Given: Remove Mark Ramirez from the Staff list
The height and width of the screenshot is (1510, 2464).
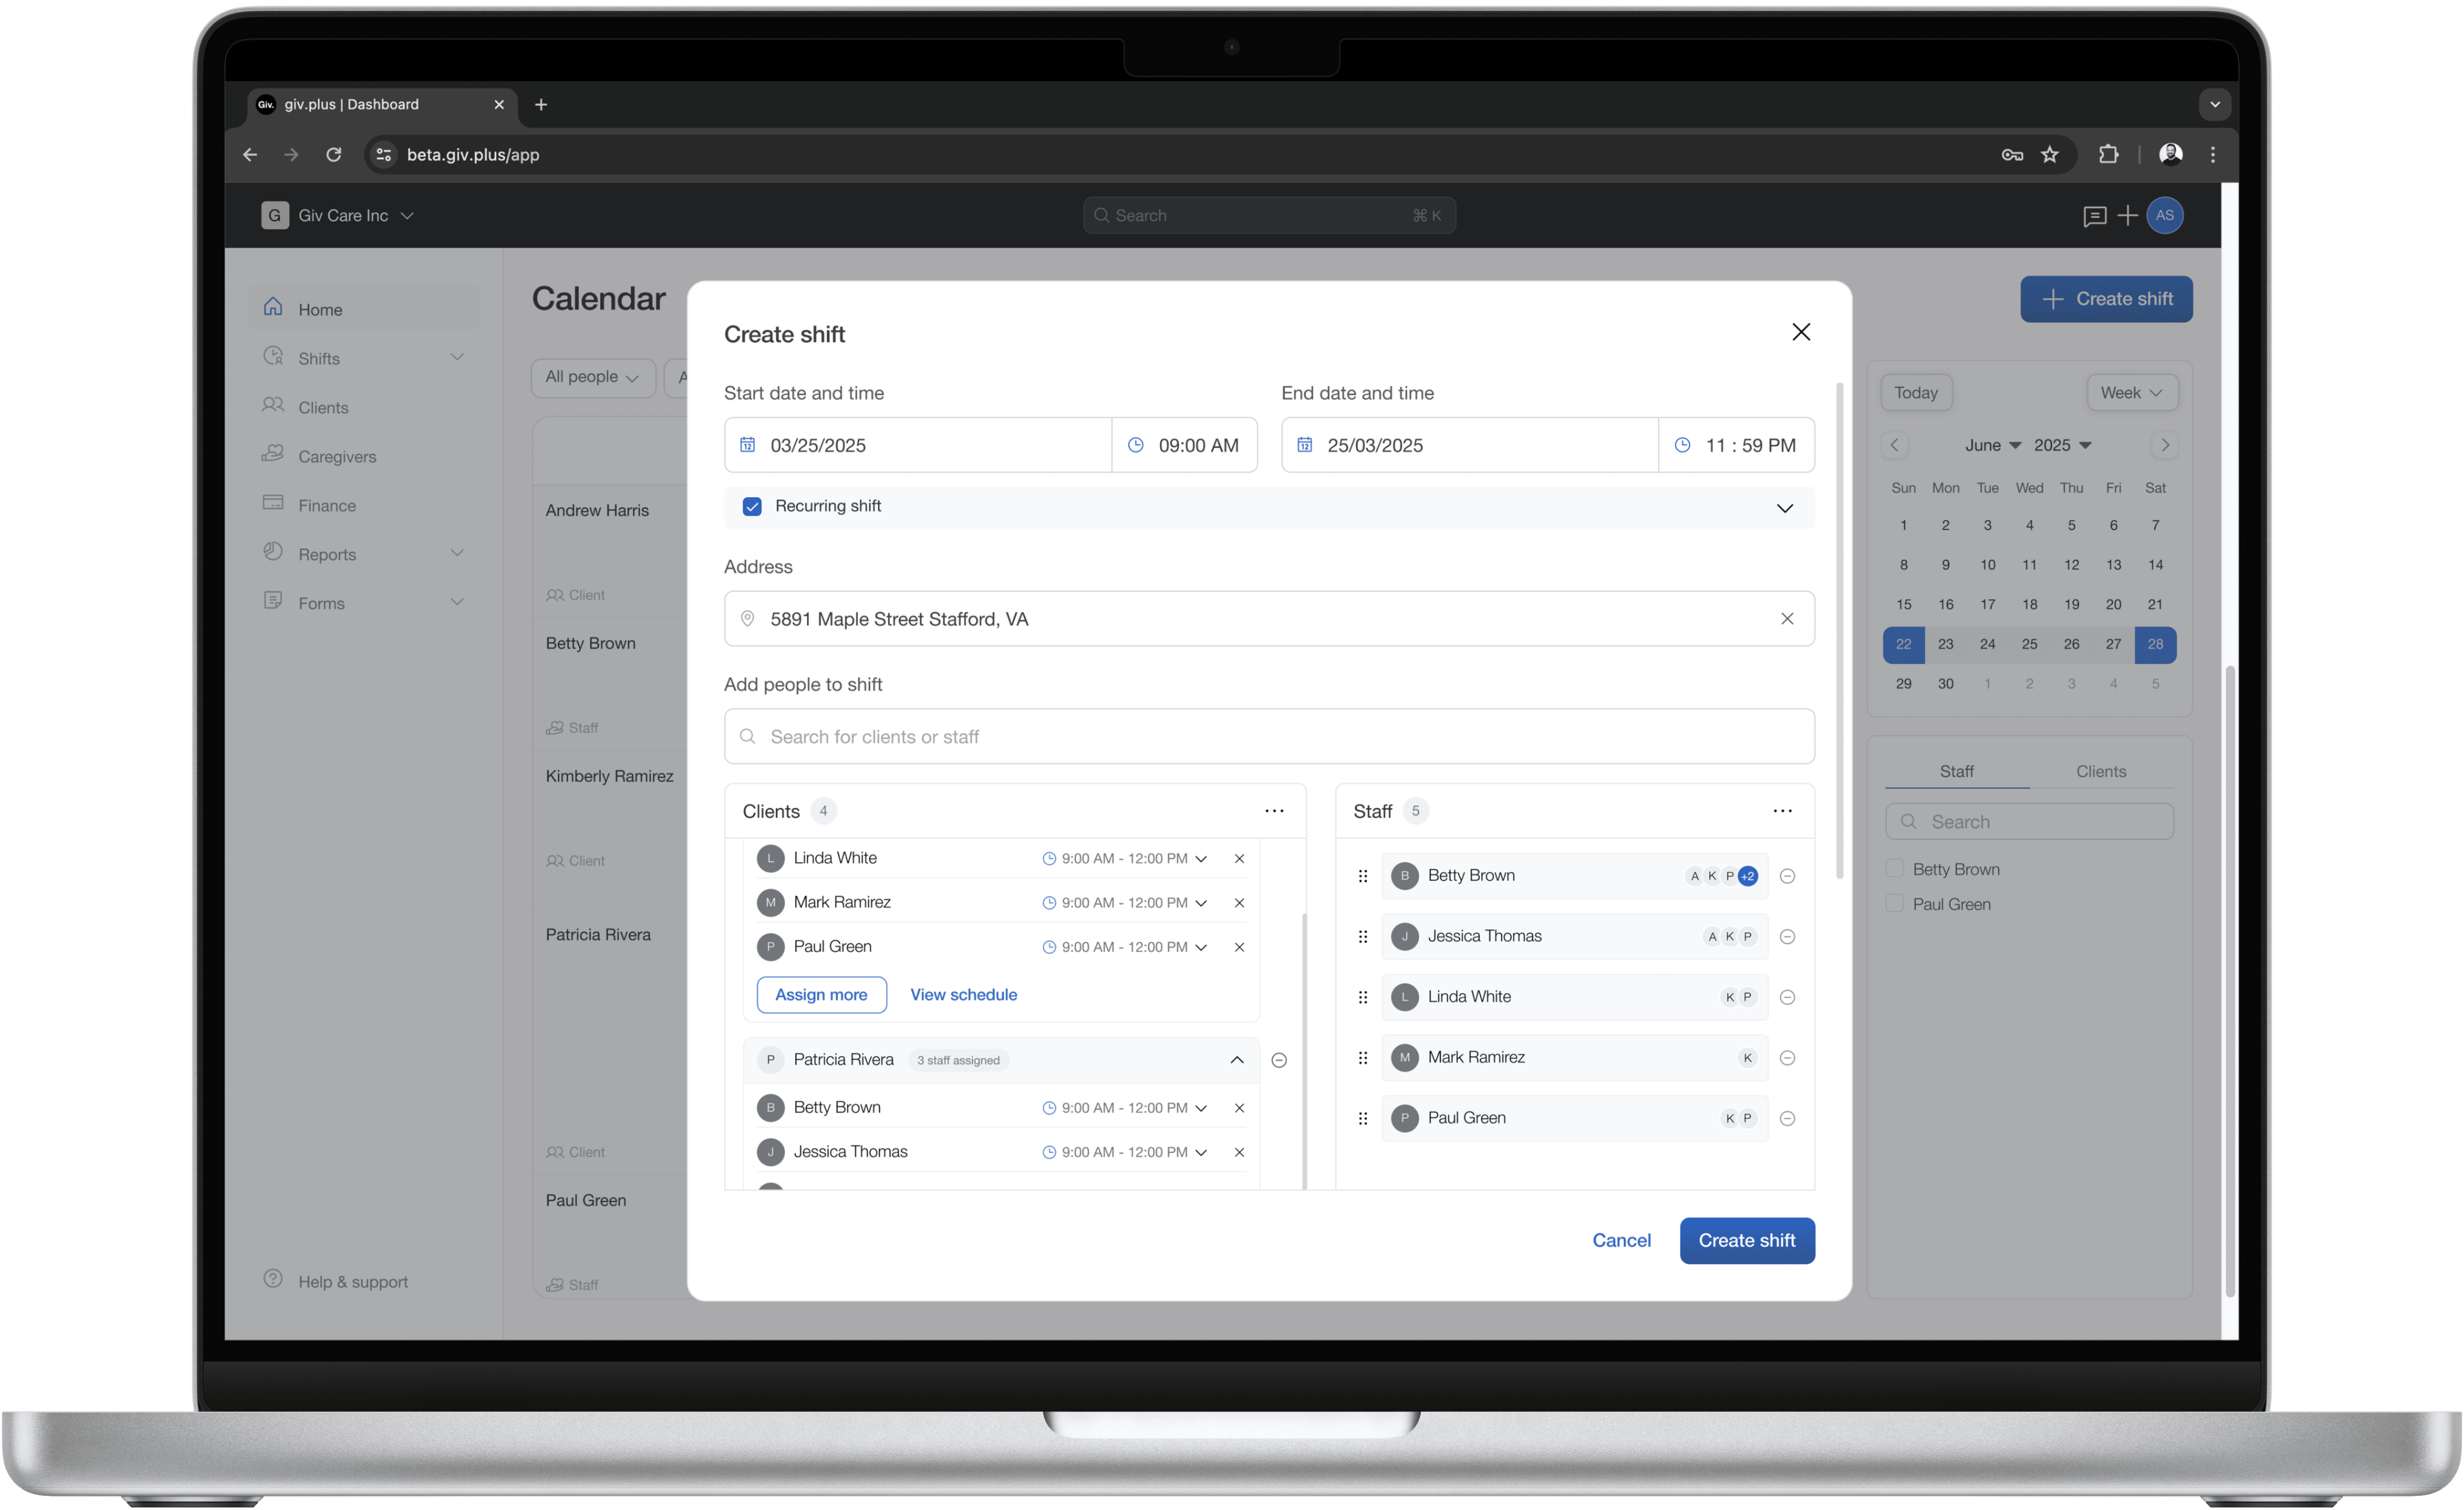Looking at the screenshot, I should 1788,1058.
